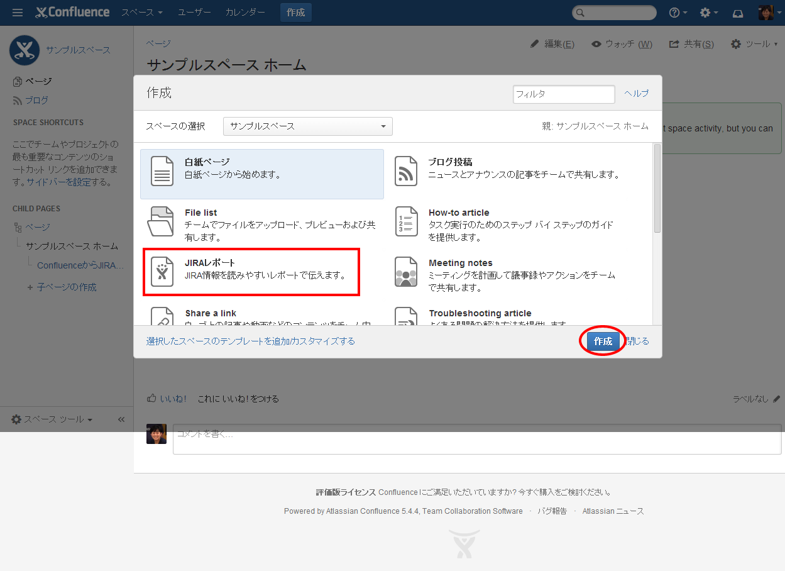
Task: Open the ユーザー menu item
Action: (194, 13)
